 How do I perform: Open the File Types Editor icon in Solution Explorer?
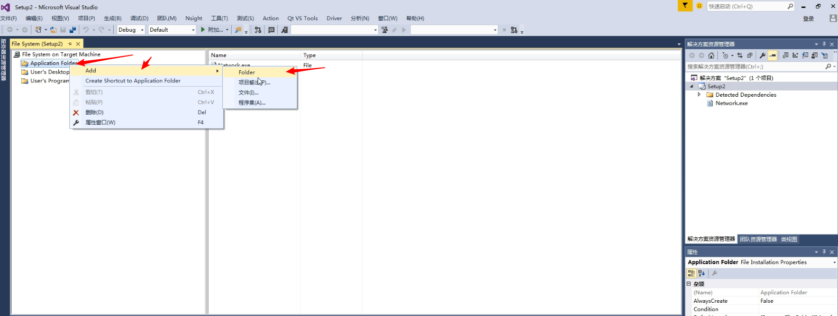pyautogui.click(x=805, y=55)
